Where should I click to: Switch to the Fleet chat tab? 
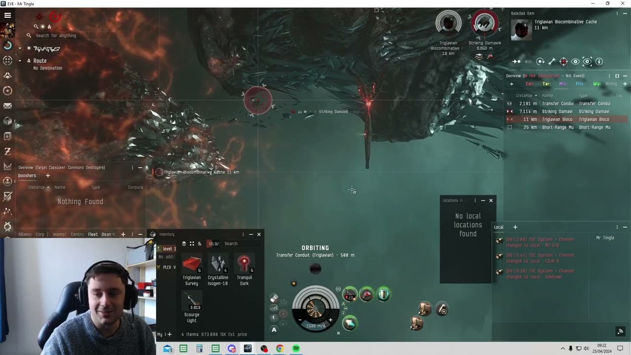[93, 235]
